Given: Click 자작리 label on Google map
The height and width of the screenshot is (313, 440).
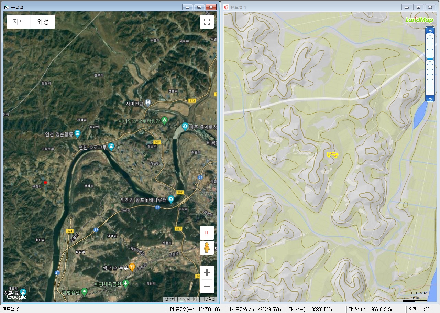Looking at the screenshot, I should click(81, 120).
